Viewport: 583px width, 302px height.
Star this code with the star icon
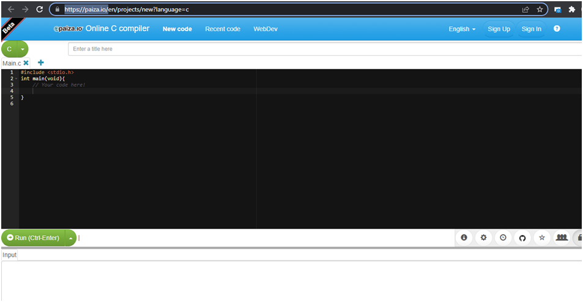click(x=541, y=238)
